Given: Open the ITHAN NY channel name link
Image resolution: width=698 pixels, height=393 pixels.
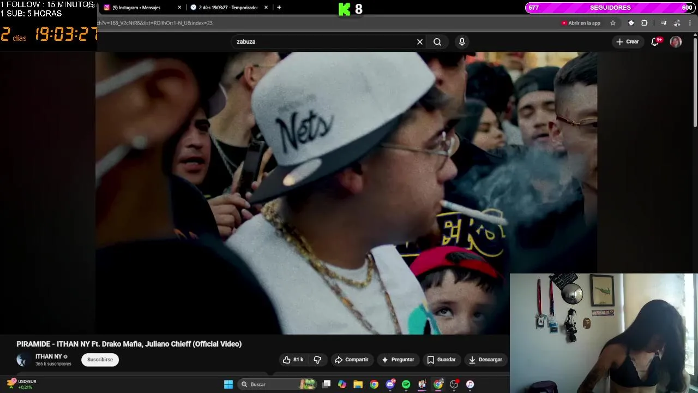Looking at the screenshot, I should pyautogui.click(x=49, y=356).
